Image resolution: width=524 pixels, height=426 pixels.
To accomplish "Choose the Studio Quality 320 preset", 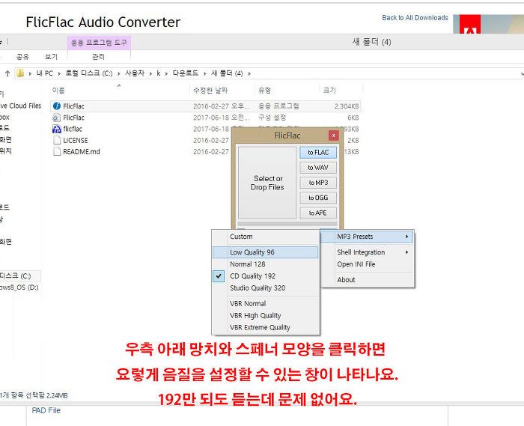I will [x=266, y=287].
